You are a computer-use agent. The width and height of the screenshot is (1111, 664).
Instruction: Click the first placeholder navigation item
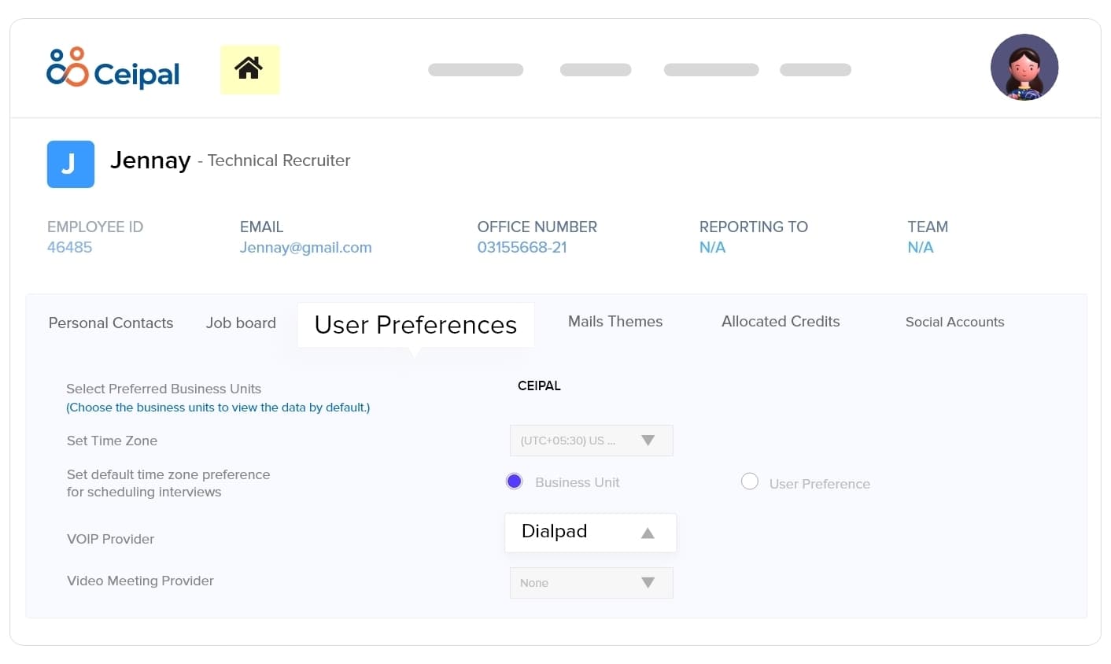475,70
